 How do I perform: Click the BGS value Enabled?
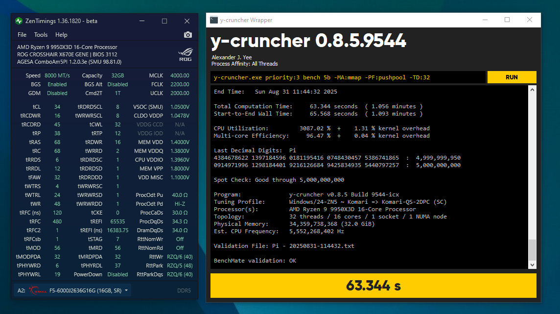click(x=57, y=84)
